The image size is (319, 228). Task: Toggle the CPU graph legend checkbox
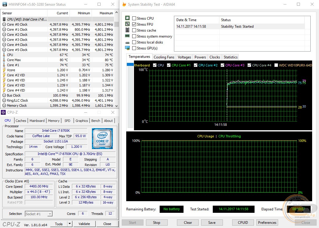pyautogui.click(x=155, y=65)
